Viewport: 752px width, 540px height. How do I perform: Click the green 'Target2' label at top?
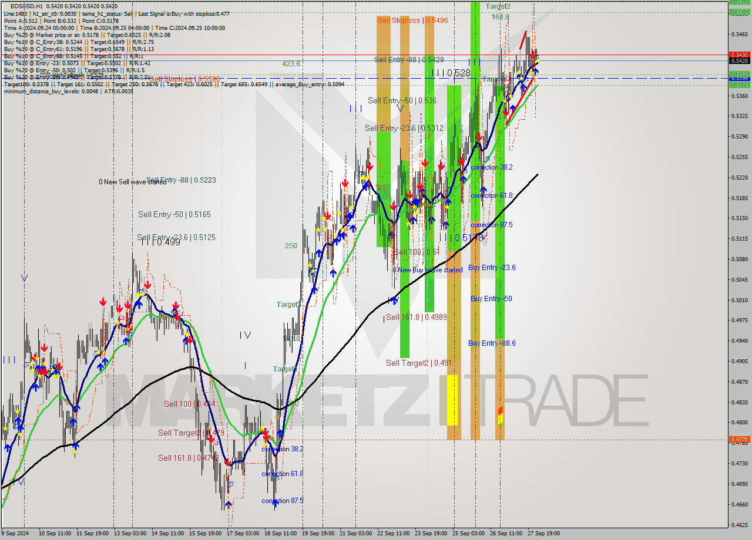[498, 6]
